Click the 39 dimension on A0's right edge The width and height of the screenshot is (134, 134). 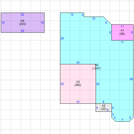131,79
